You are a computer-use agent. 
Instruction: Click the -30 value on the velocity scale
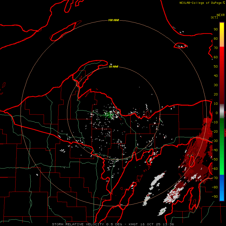click(x=215, y=141)
